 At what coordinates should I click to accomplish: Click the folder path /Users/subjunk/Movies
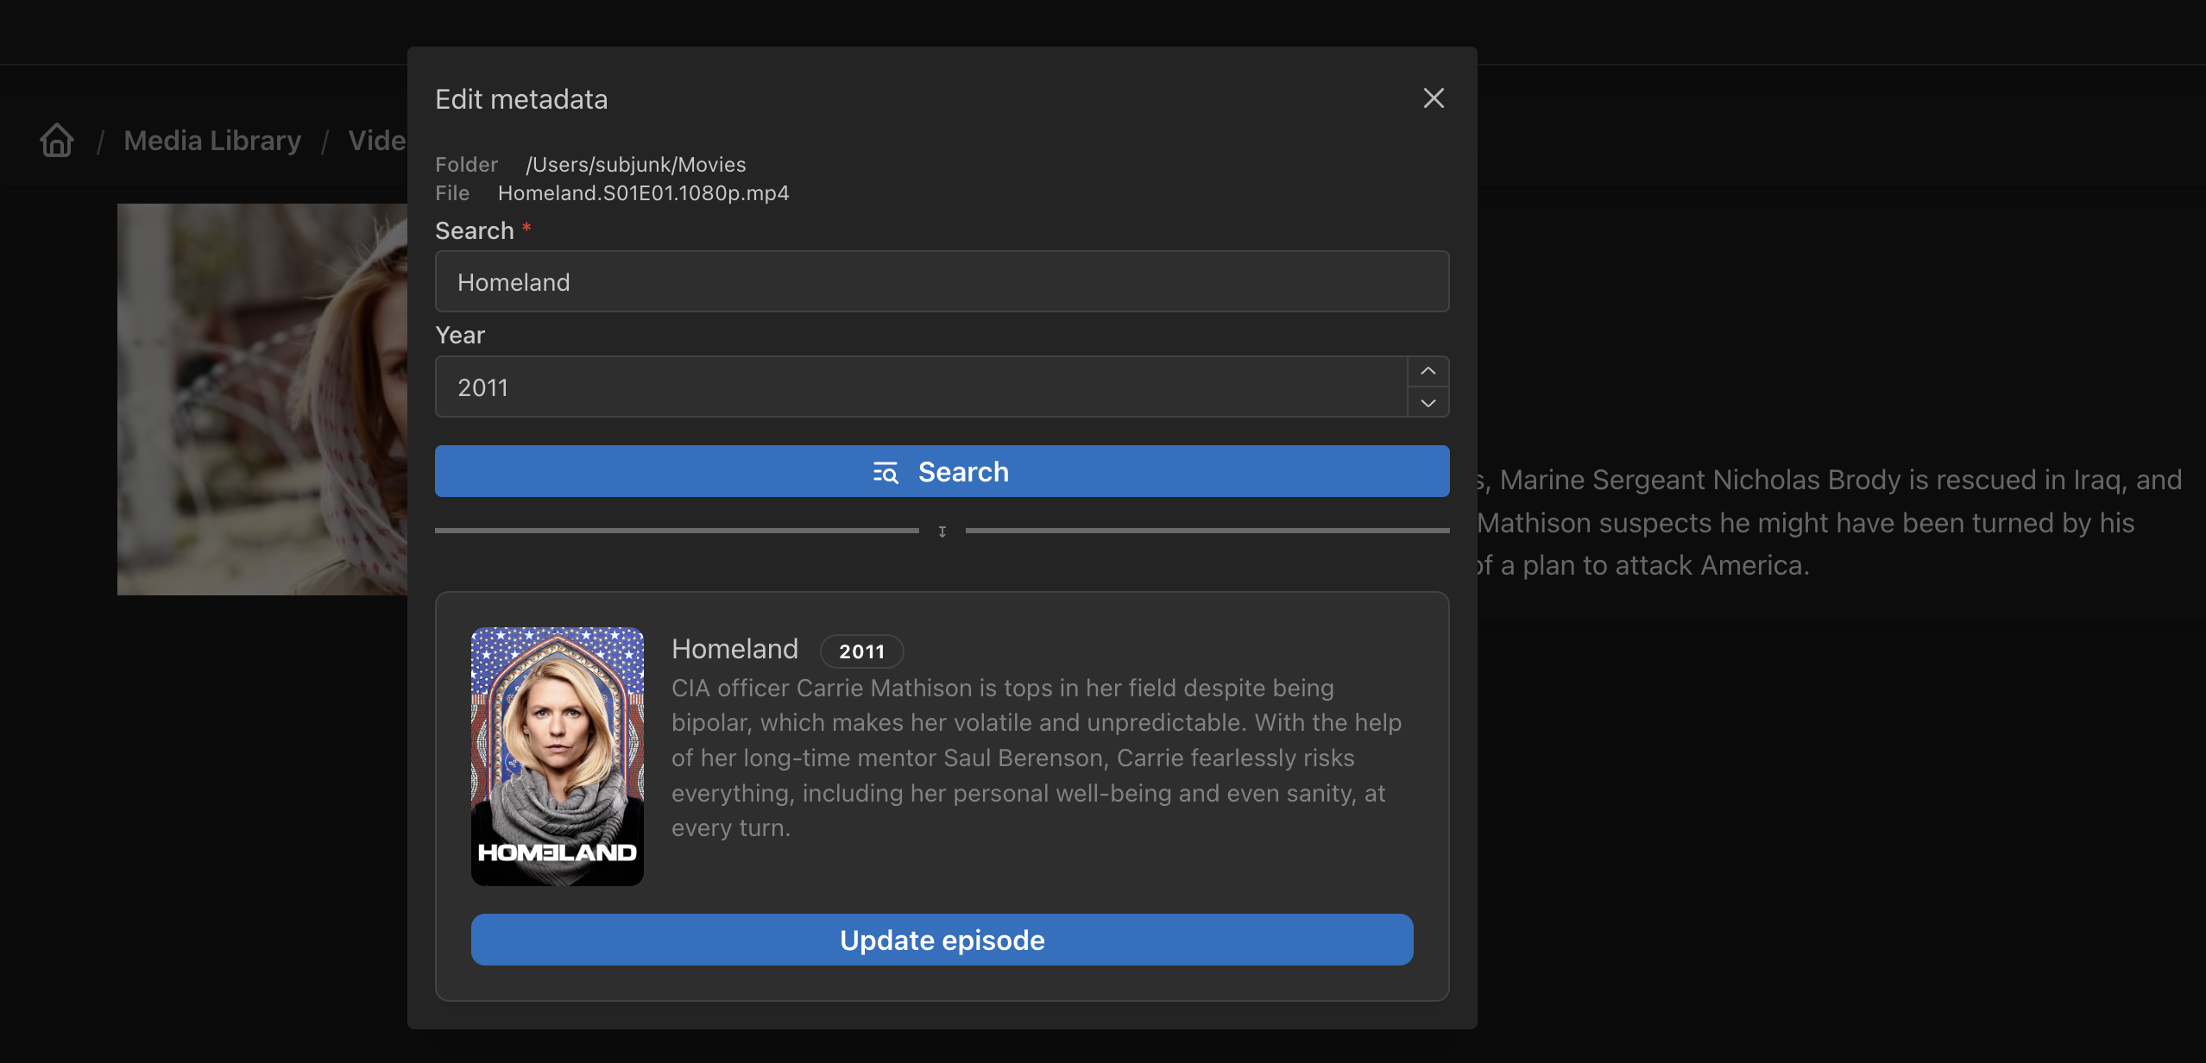[636, 164]
